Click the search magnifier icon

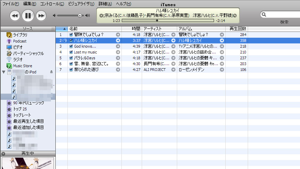[x=264, y=14]
